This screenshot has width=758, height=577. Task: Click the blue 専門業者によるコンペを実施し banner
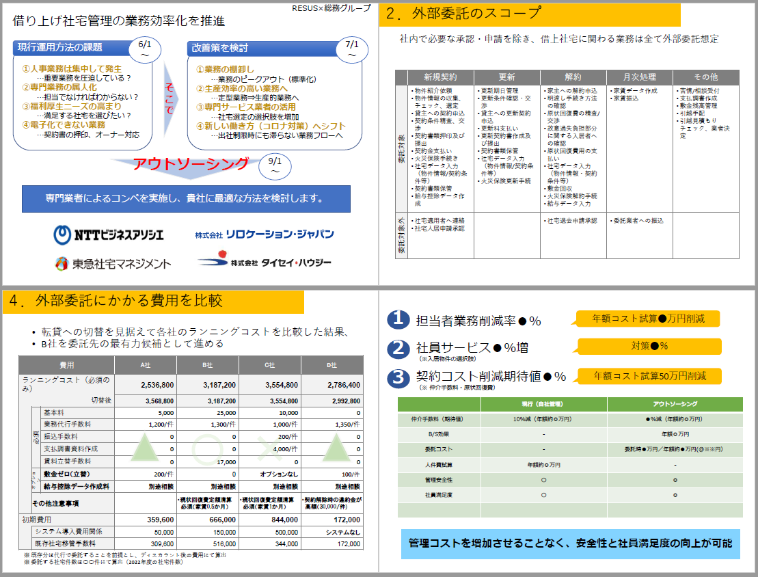186,198
